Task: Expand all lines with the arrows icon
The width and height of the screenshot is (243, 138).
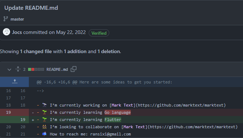Action: point(18,69)
